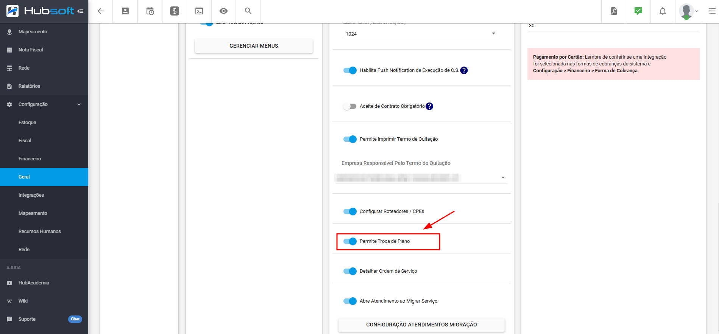Toggle Permite Imprimir Termo de Quitação
The image size is (719, 334).
pyautogui.click(x=350, y=139)
